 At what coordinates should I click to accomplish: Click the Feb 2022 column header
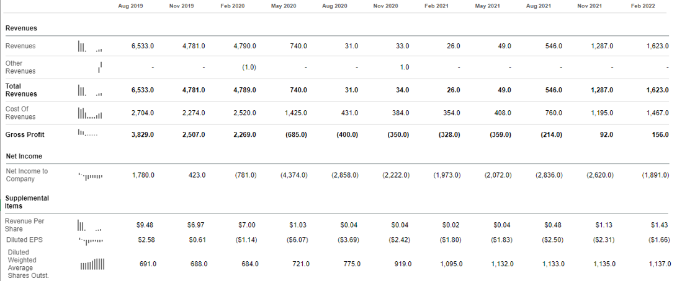[643, 6]
